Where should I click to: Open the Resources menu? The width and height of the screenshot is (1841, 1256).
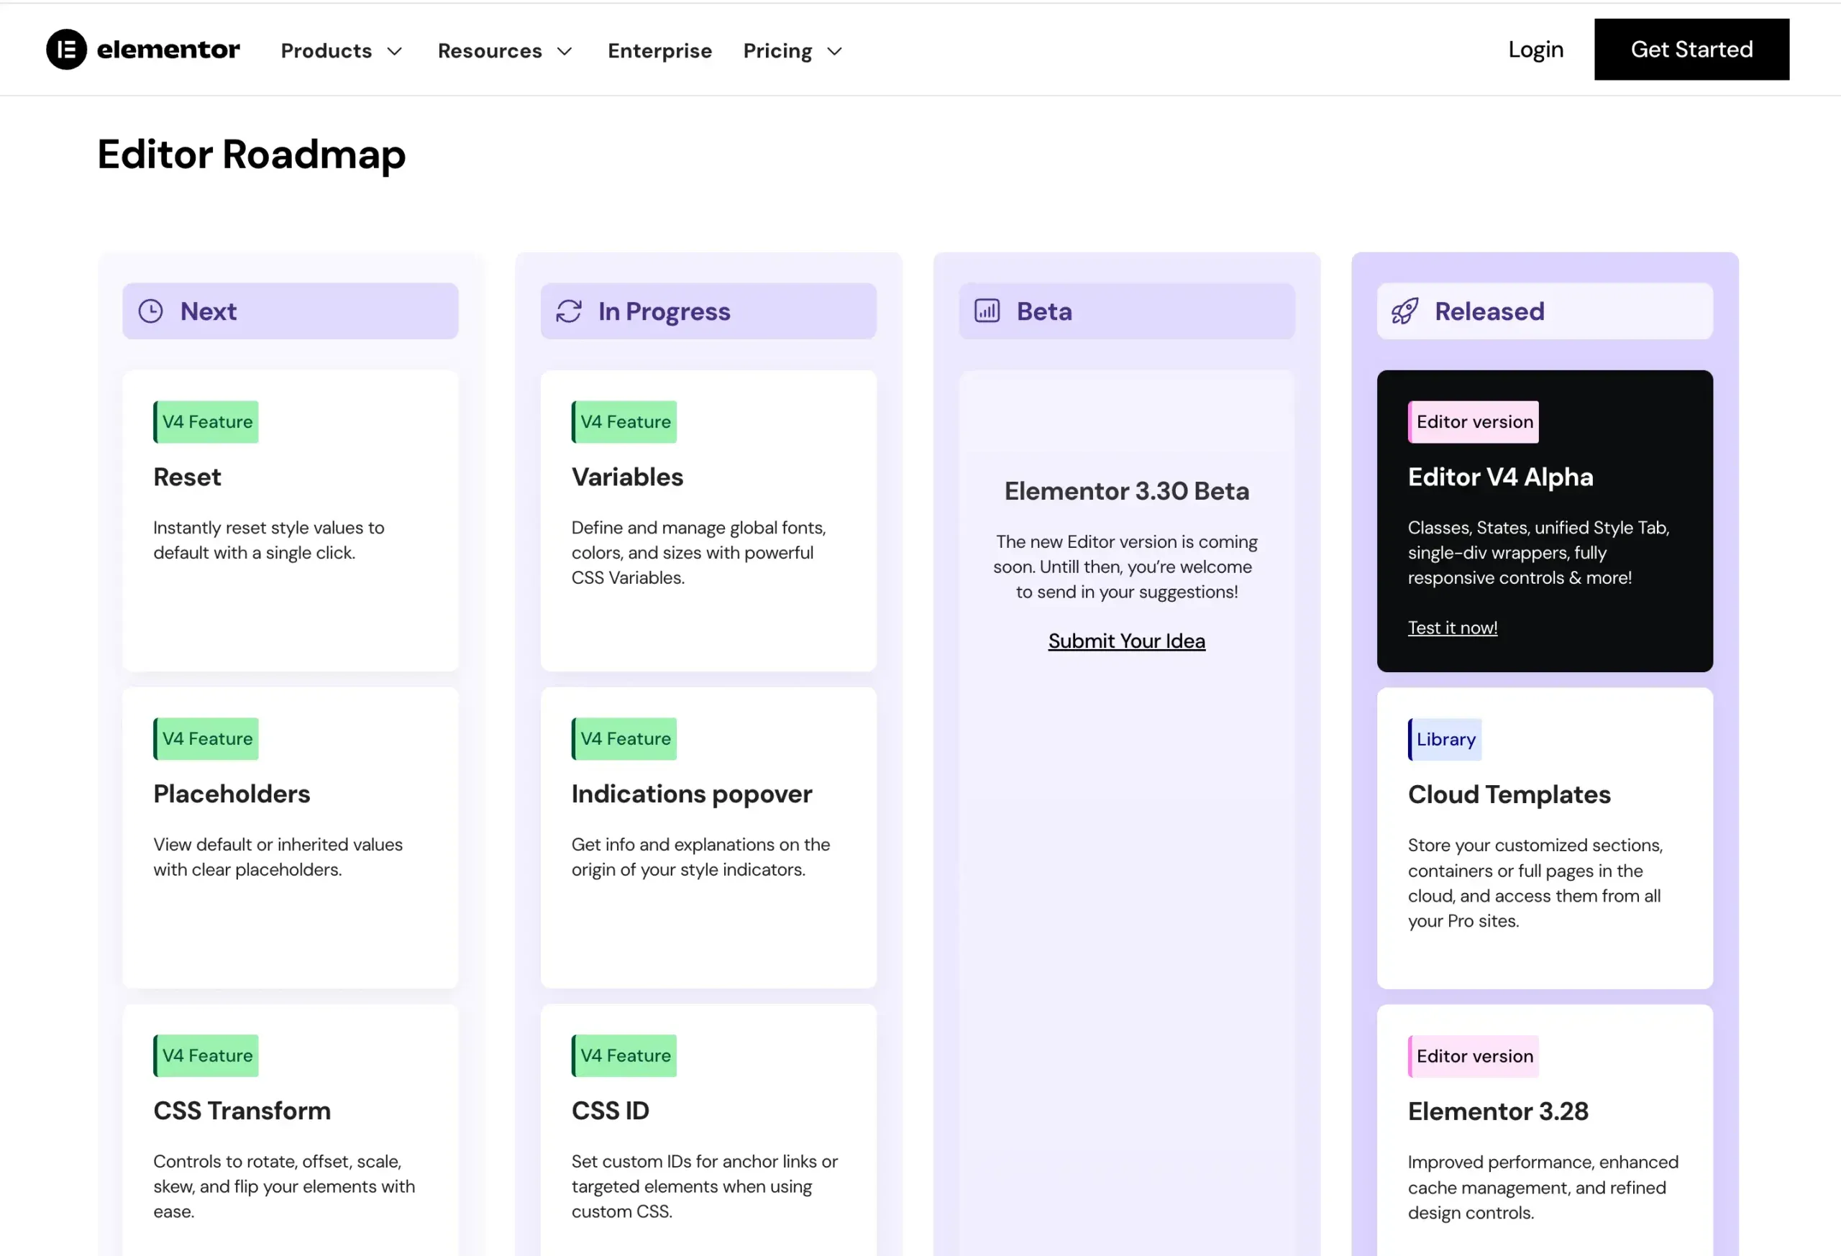[x=490, y=50]
